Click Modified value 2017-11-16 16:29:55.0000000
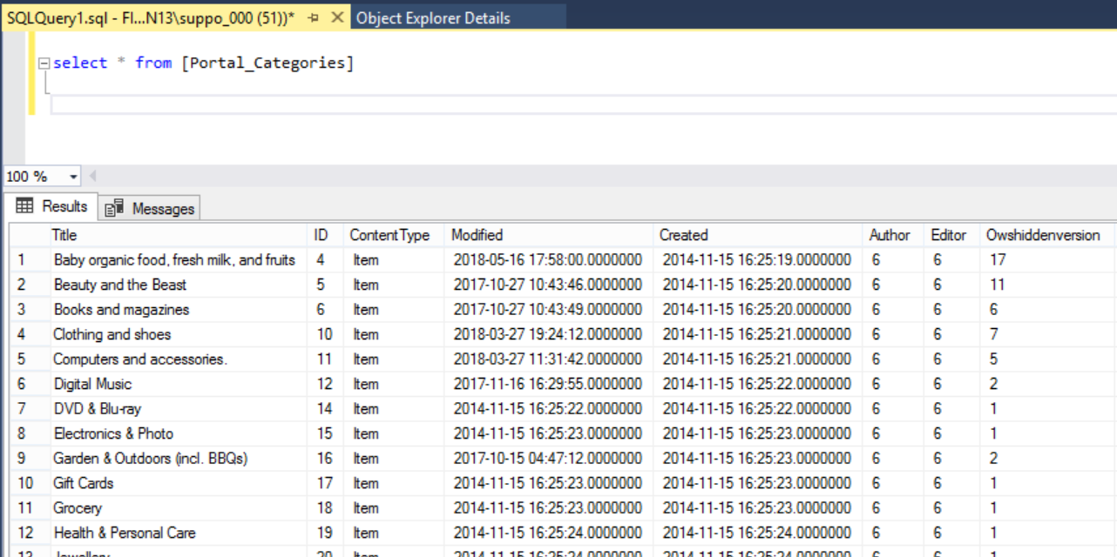The height and width of the screenshot is (557, 1117). coord(549,384)
